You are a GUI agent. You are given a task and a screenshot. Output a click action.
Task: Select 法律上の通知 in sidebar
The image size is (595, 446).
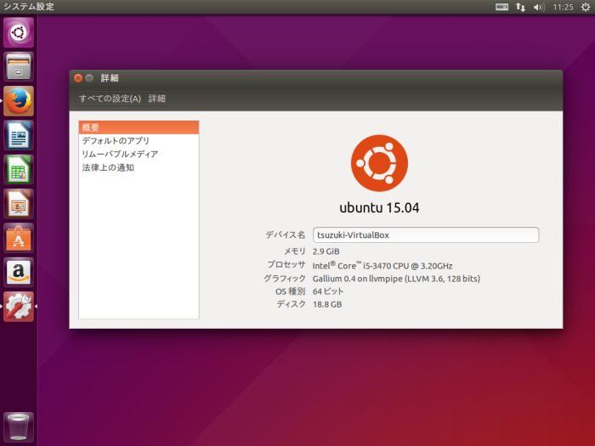click(x=139, y=167)
